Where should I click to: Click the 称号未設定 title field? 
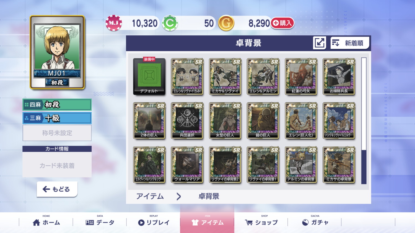coord(57,133)
